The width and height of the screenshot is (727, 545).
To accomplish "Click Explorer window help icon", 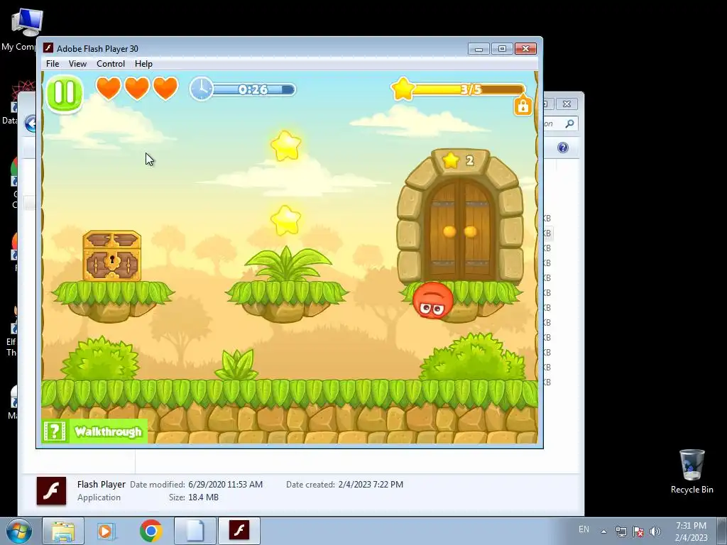I will pos(563,148).
